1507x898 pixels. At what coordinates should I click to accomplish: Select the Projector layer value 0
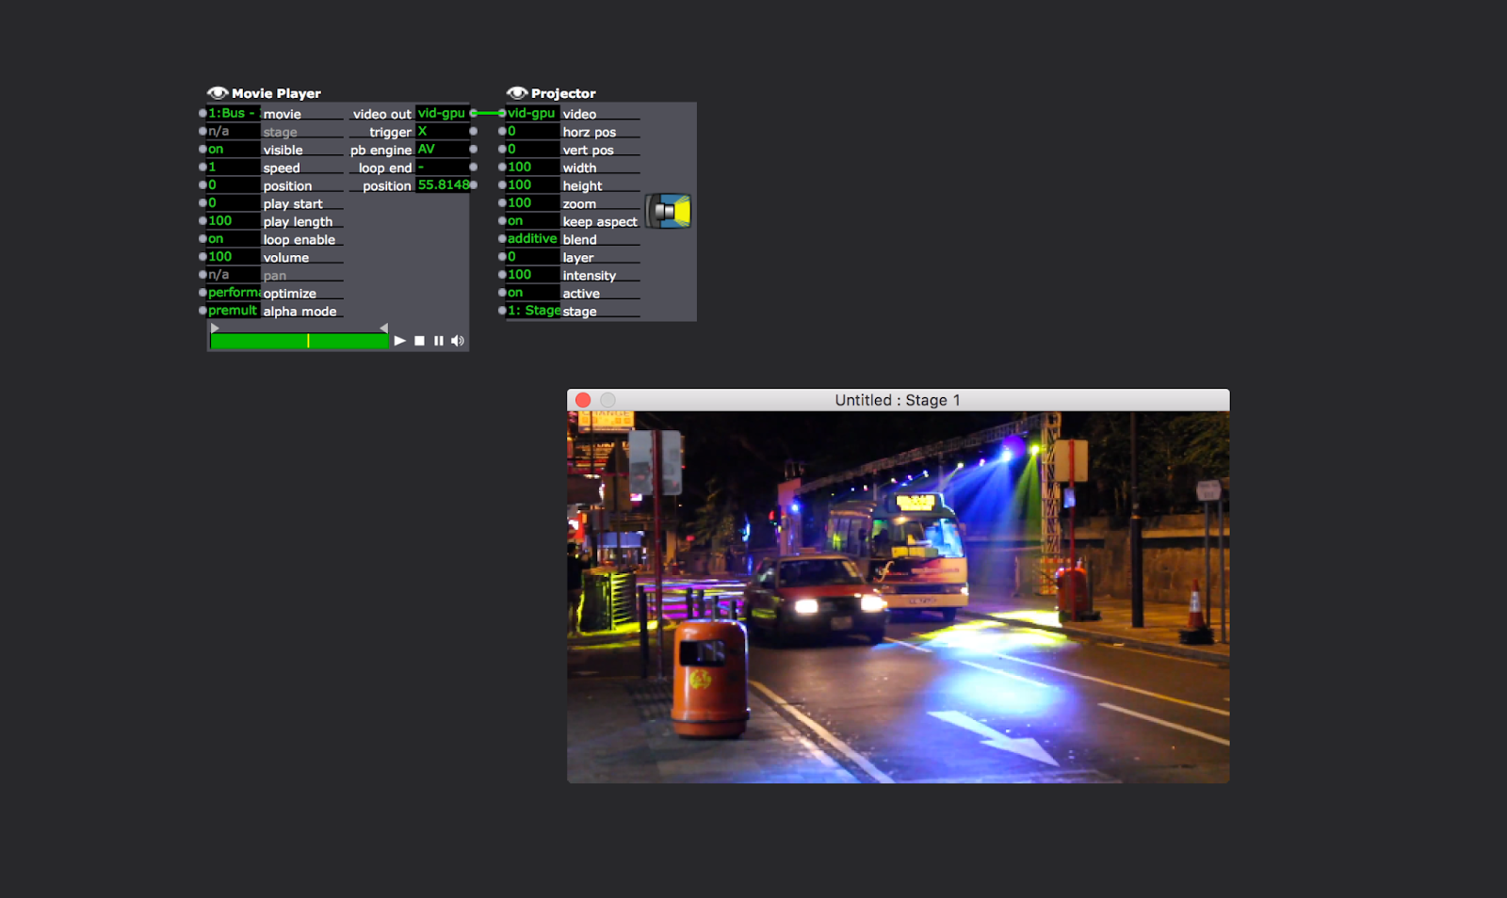(x=533, y=256)
